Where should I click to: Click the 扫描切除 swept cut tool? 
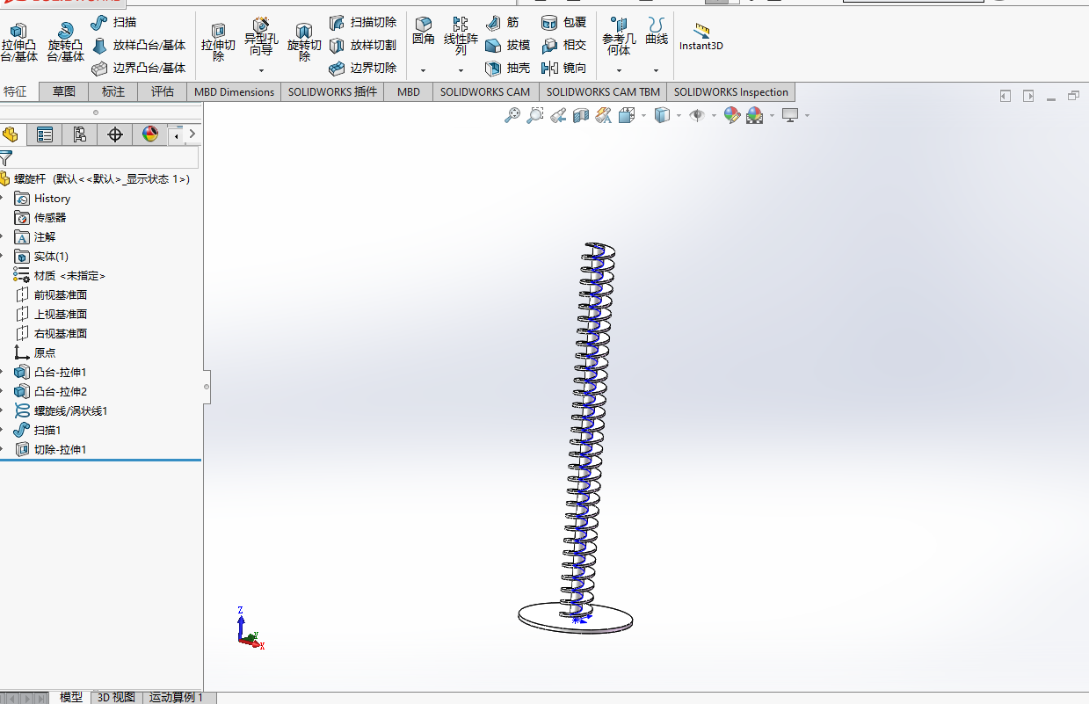click(363, 22)
